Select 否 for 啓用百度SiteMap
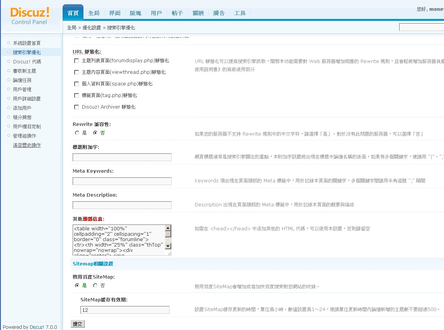This screenshot has width=444, height=330. [95, 286]
